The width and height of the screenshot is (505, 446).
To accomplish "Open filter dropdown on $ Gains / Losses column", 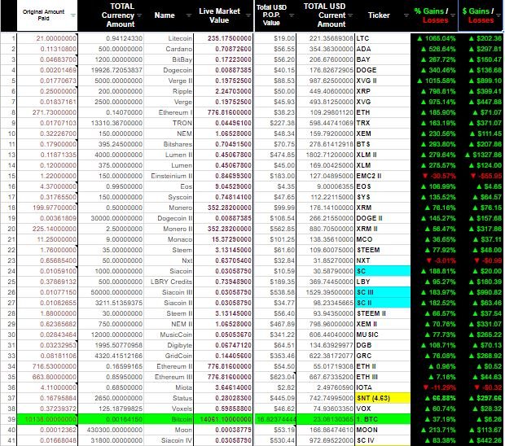I will [498, 15].
